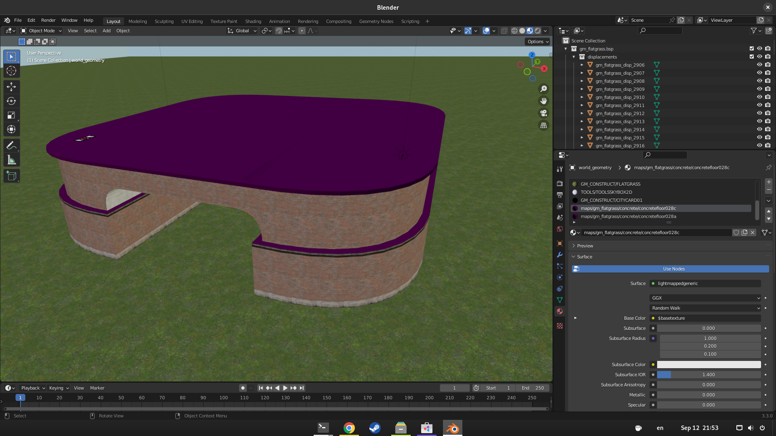Screen dimensions: 776x436
Task: Toggle proportional editing in the header
Action: 302,31
